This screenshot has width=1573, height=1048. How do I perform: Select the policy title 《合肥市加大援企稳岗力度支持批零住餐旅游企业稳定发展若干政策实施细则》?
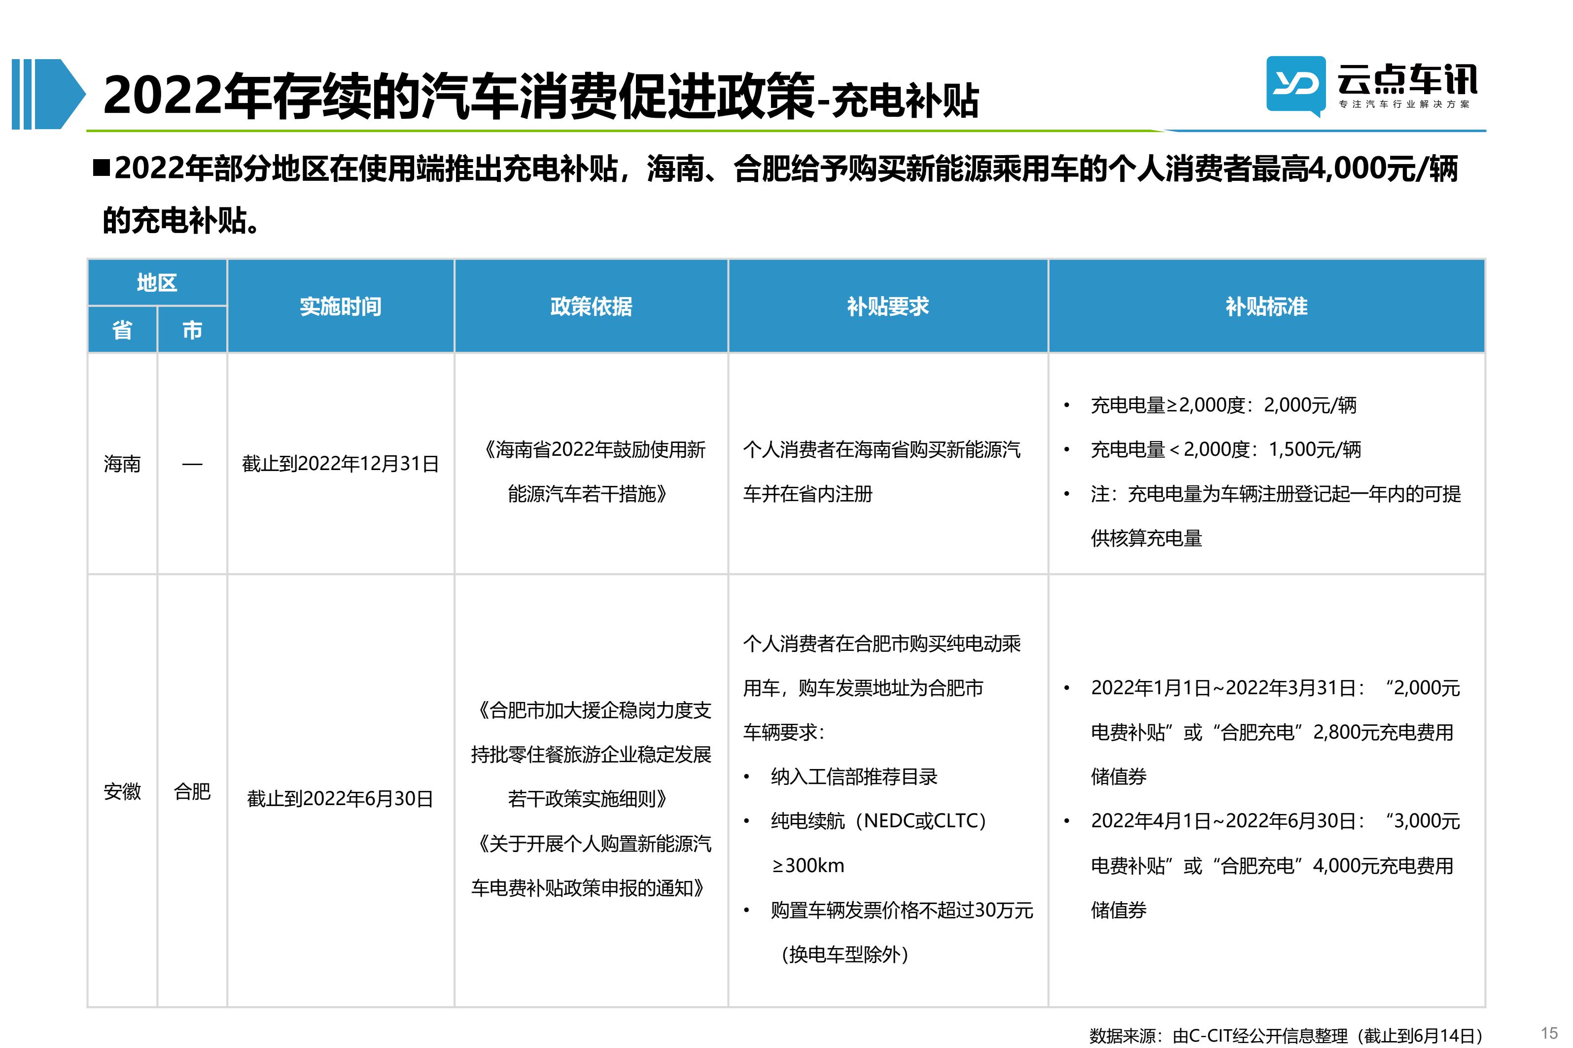pos(591,754)
